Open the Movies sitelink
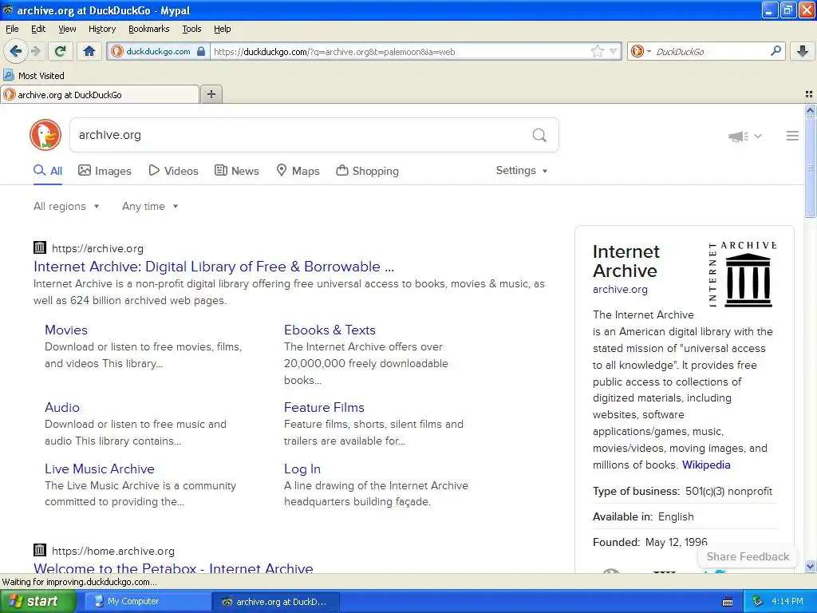This screenshot has width=817, height=613. (x=66, y=330)
